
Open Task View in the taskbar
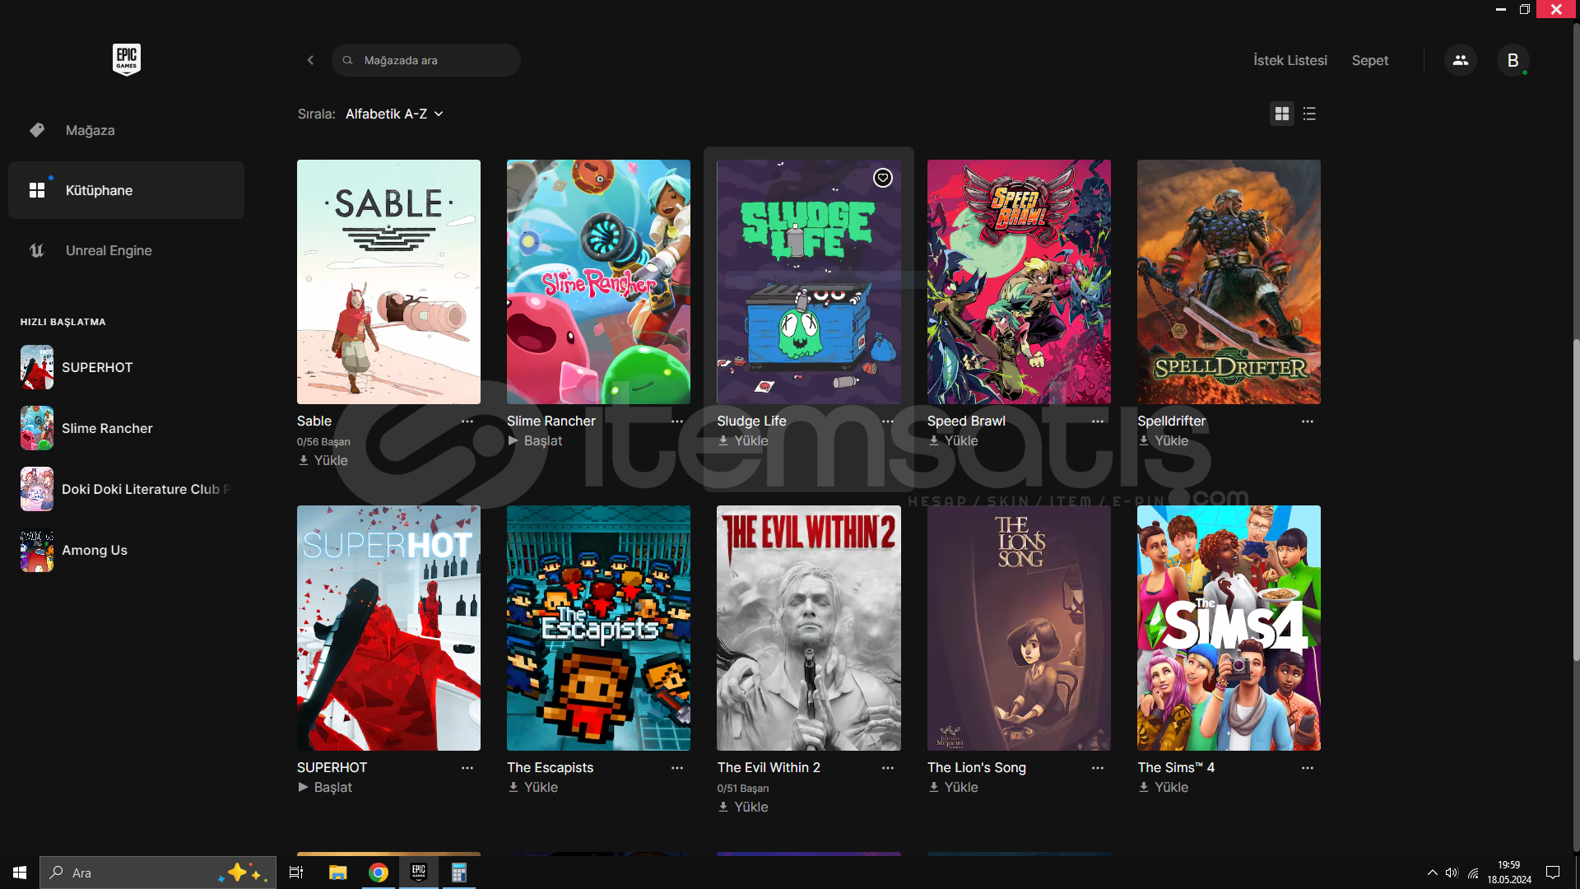296,873
